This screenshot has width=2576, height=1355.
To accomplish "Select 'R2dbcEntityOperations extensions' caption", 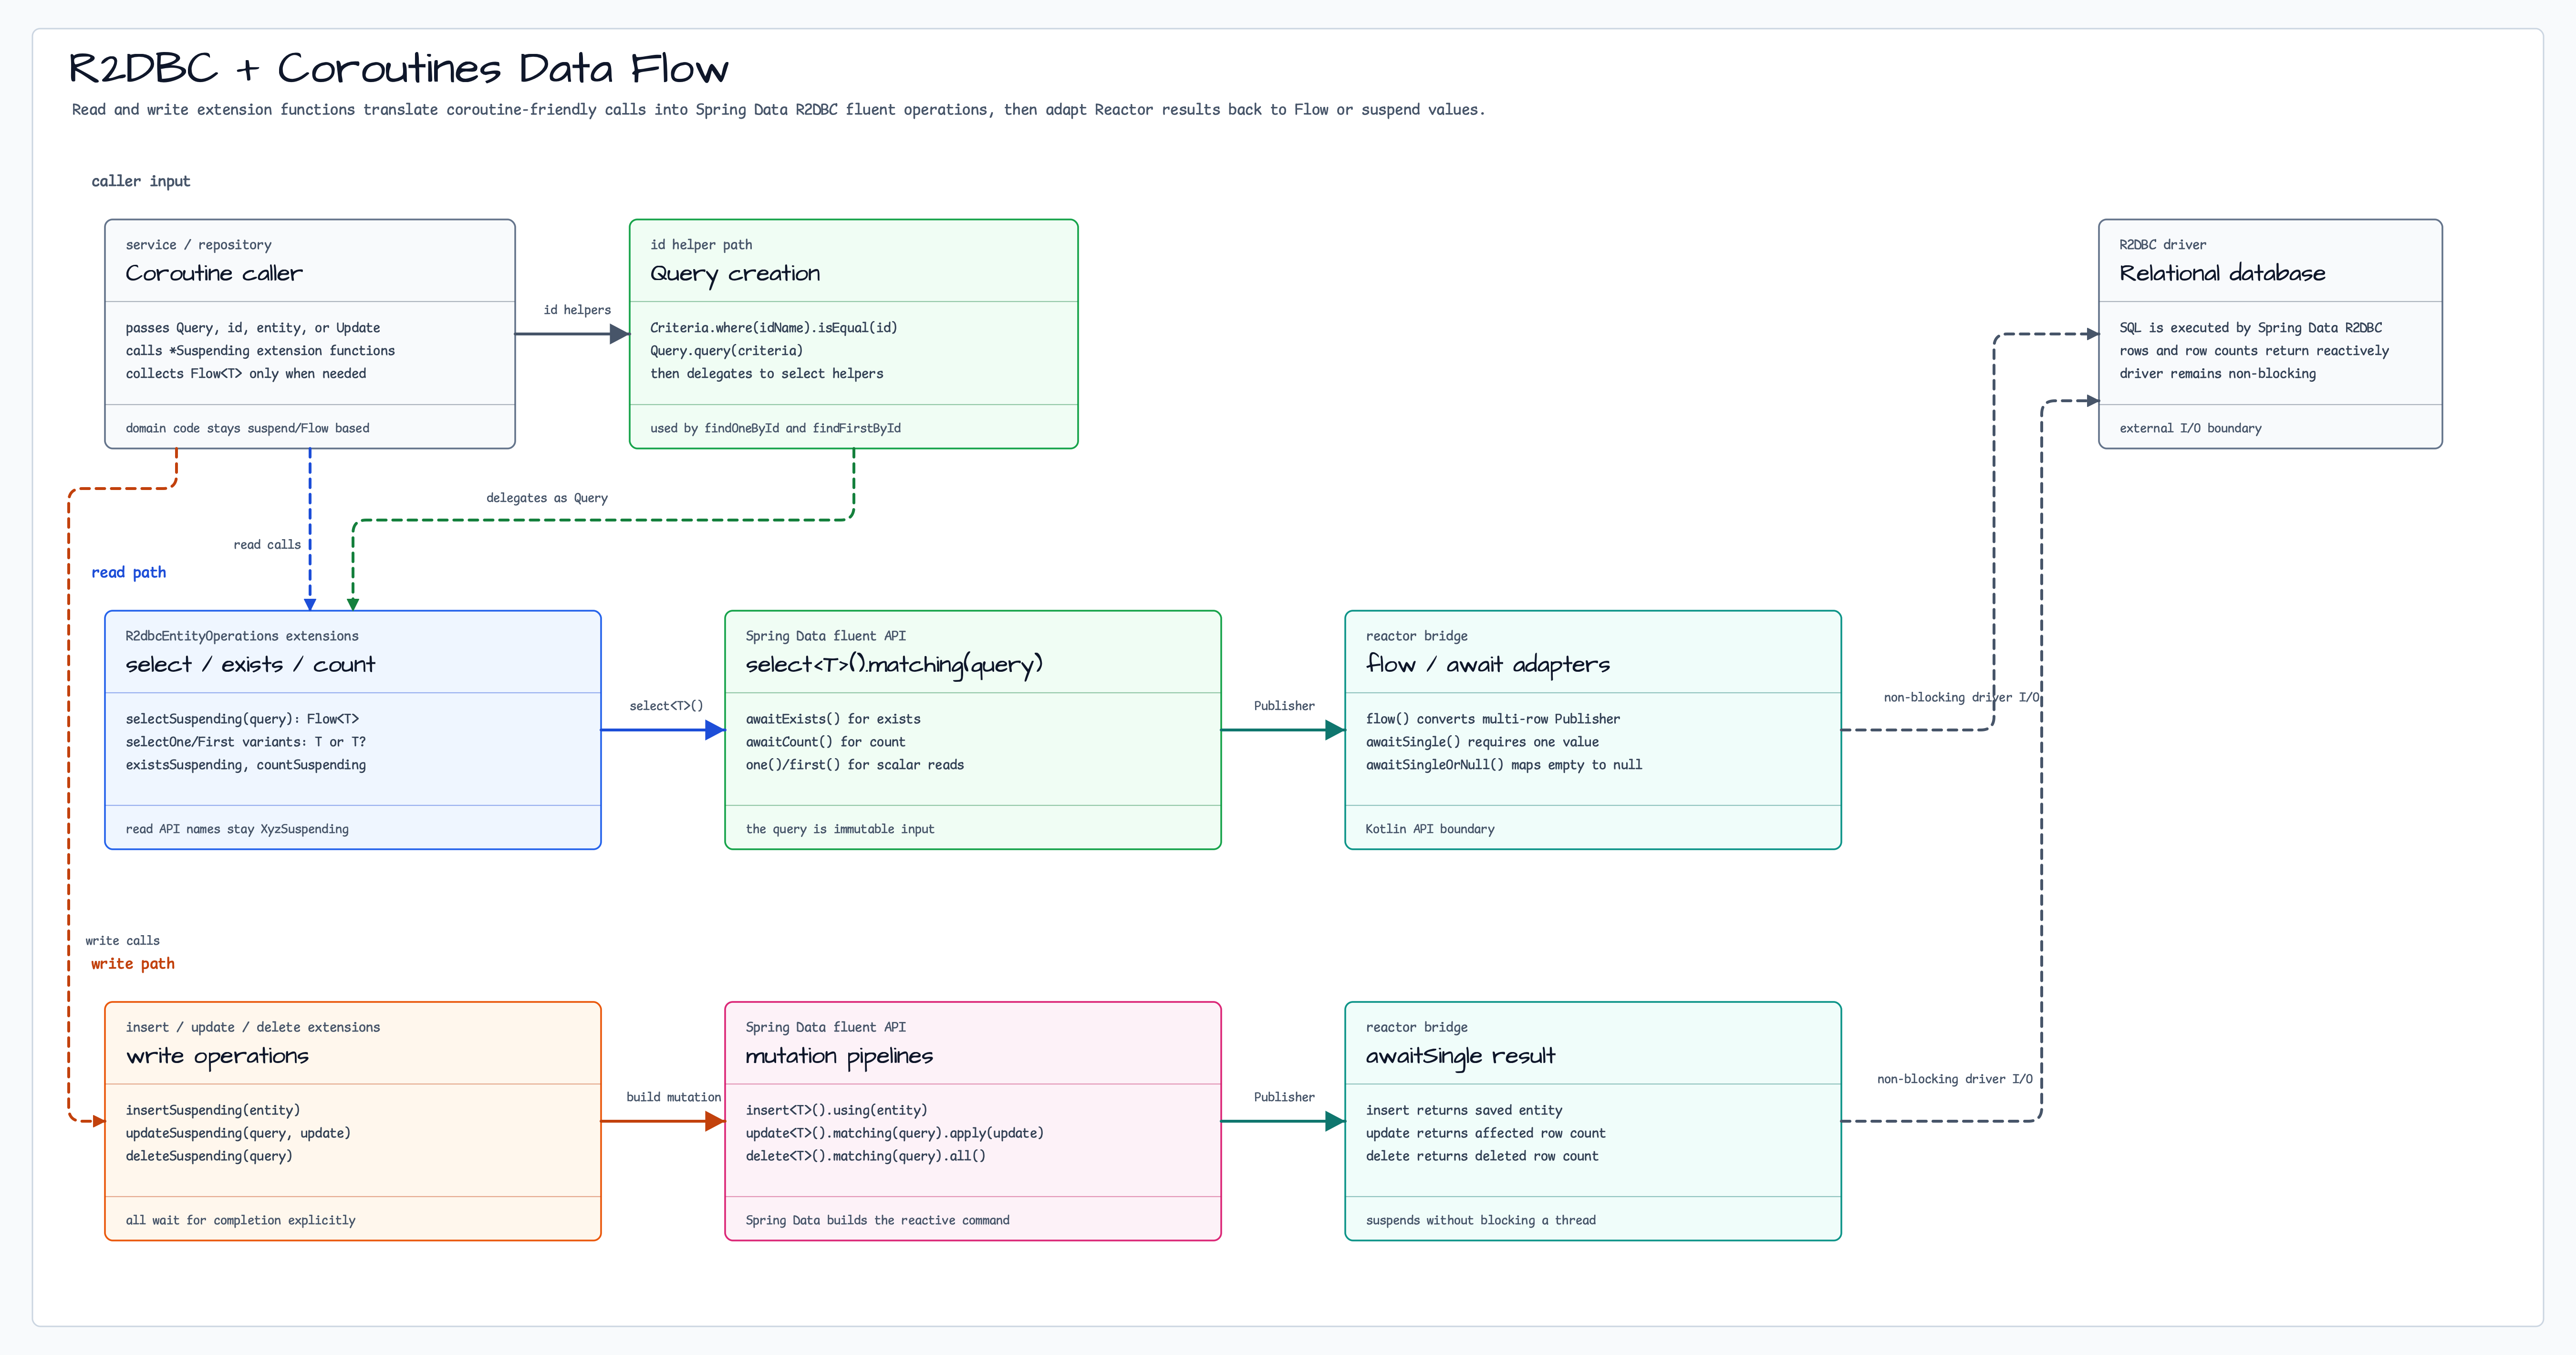I will click(242, 636).
